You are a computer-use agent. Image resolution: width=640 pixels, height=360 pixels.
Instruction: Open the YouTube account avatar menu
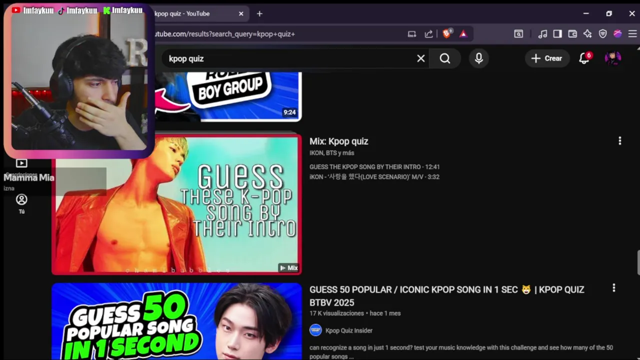click(x=613, y=58)
